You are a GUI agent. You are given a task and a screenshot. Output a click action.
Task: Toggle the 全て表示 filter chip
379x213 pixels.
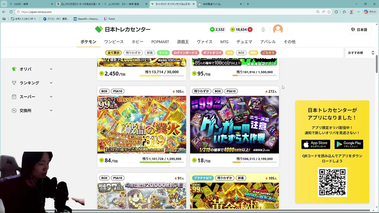click(x=113, y=53)
